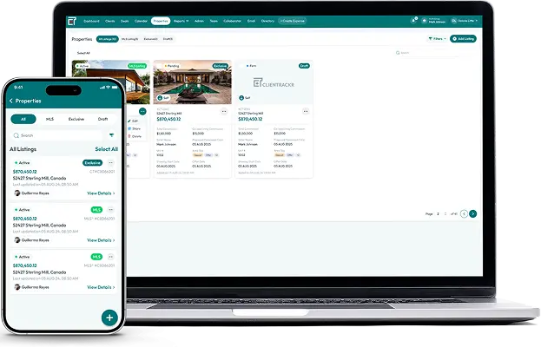Click the Add Listing button
This screenshot has width=541, height=347.
[463, 39]
